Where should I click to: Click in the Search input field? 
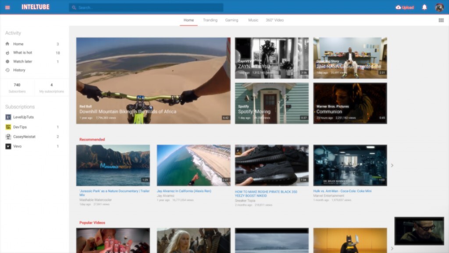[x=149, y=7]
